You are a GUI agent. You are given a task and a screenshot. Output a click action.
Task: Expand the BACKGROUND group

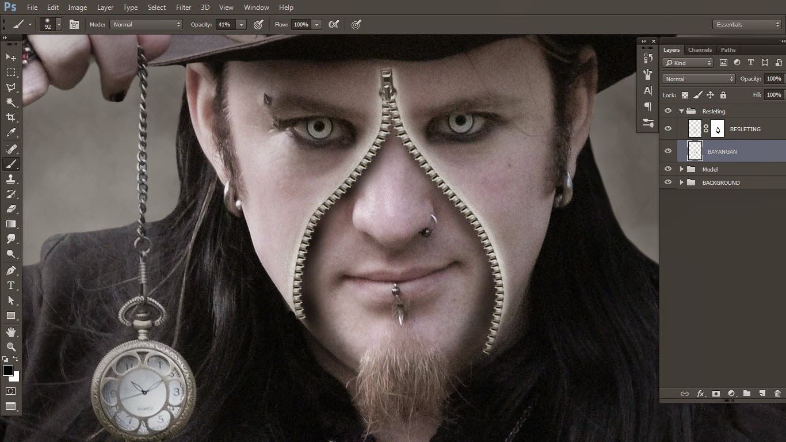click(x=682, y=182)
